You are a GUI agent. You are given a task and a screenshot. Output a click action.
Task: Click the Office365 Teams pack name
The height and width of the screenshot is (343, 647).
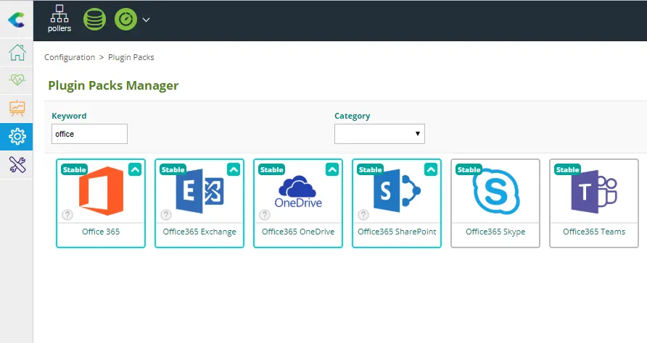coord(594,232)
